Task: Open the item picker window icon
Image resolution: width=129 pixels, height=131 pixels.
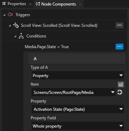Action: click(x=121, y=85)
